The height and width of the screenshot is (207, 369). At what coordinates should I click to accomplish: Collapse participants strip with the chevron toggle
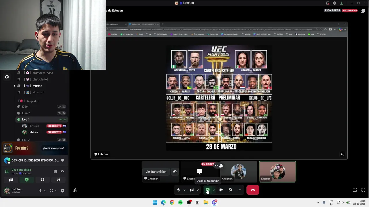click(216, 166)
